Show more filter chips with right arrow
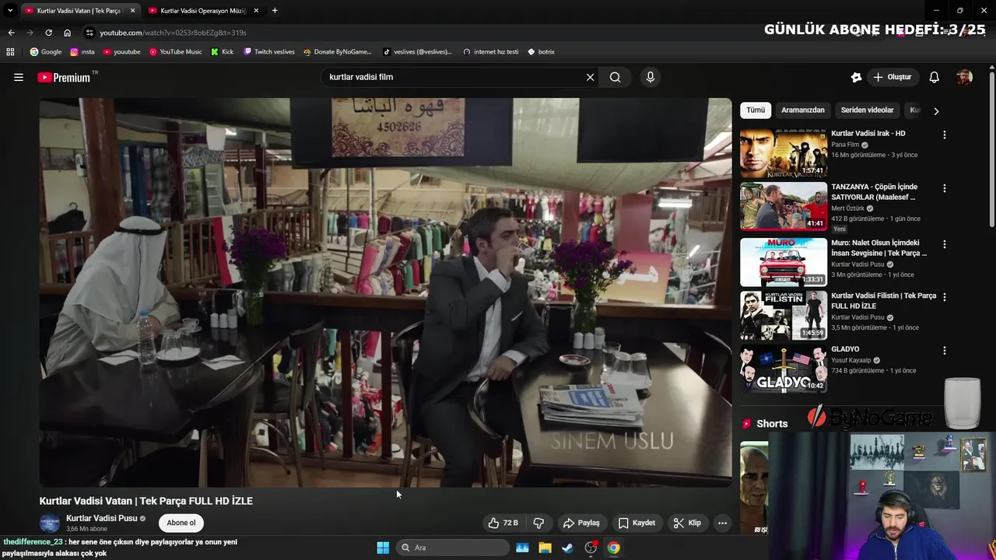 [936, 110]
